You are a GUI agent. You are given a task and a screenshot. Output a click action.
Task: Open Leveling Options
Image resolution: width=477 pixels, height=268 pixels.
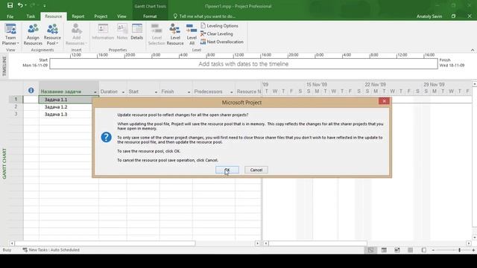(x=219, y=26)
